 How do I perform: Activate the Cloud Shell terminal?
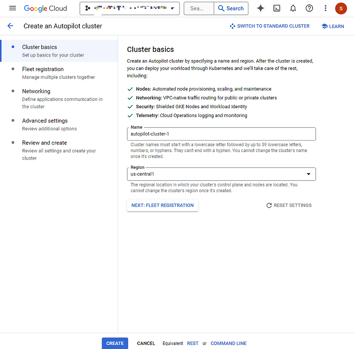coord(277,8)
